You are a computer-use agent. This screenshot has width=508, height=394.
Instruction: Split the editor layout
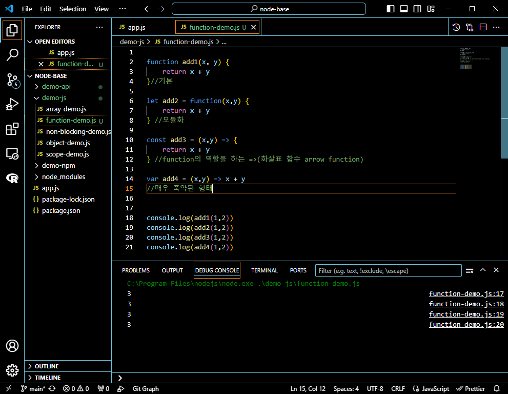point(483,27)
